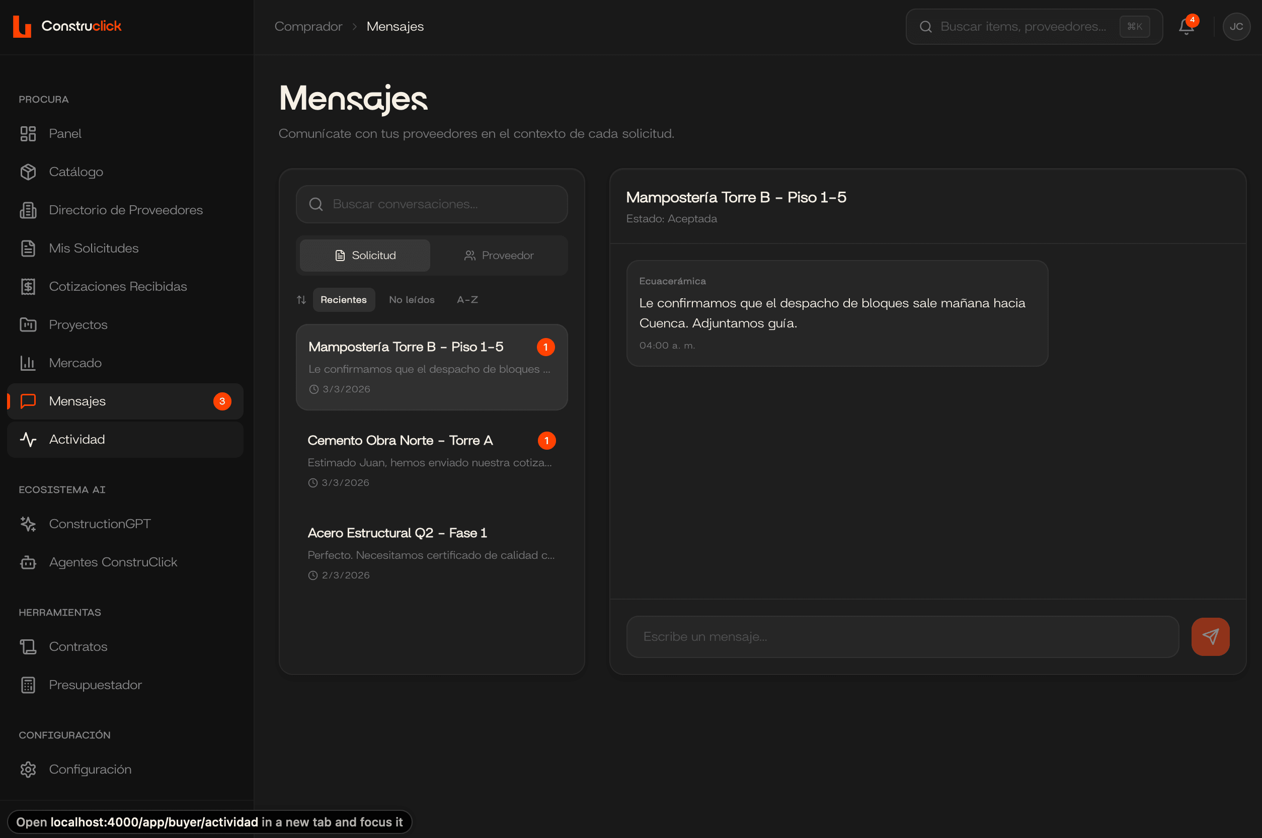
Task: Switch grouping to Solicitud
Action: point(365,256)
